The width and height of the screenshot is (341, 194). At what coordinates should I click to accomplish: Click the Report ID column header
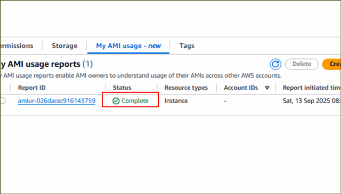(32, 88)
